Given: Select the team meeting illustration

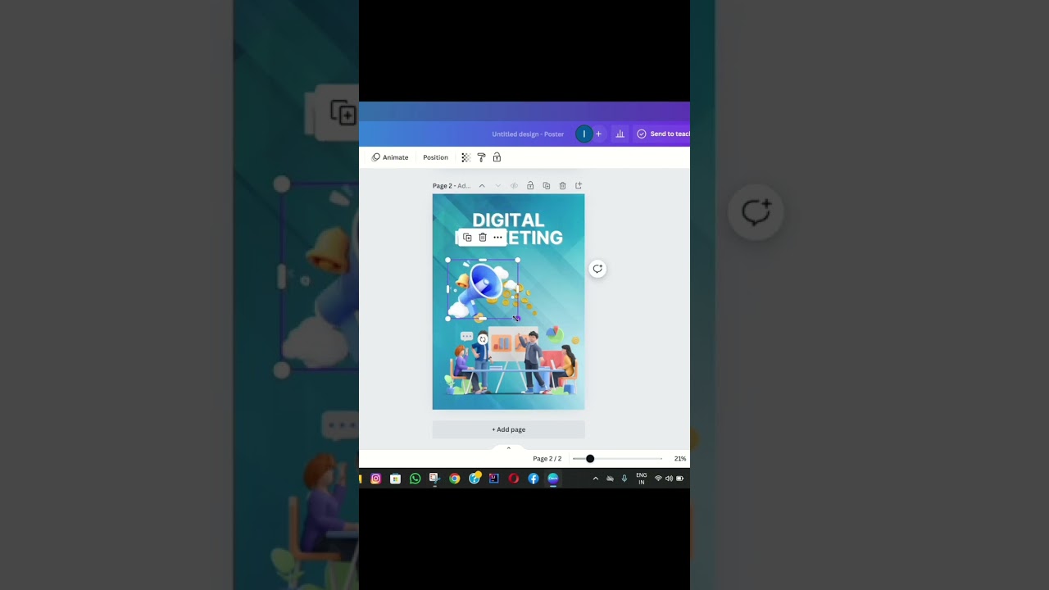Looking at the screenshot, I should coord(513,361).
